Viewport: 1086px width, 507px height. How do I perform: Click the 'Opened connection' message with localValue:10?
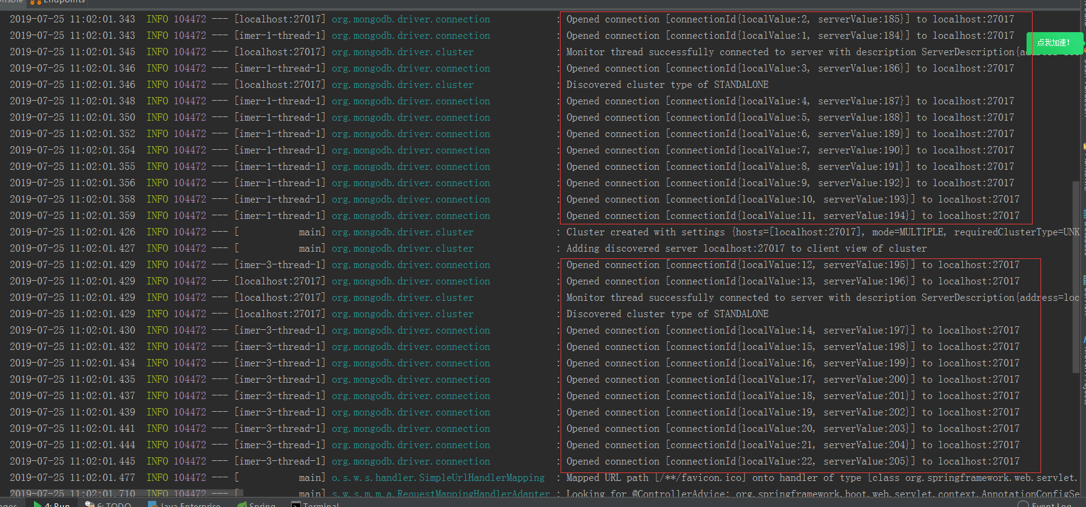click(x=793, y=200)
